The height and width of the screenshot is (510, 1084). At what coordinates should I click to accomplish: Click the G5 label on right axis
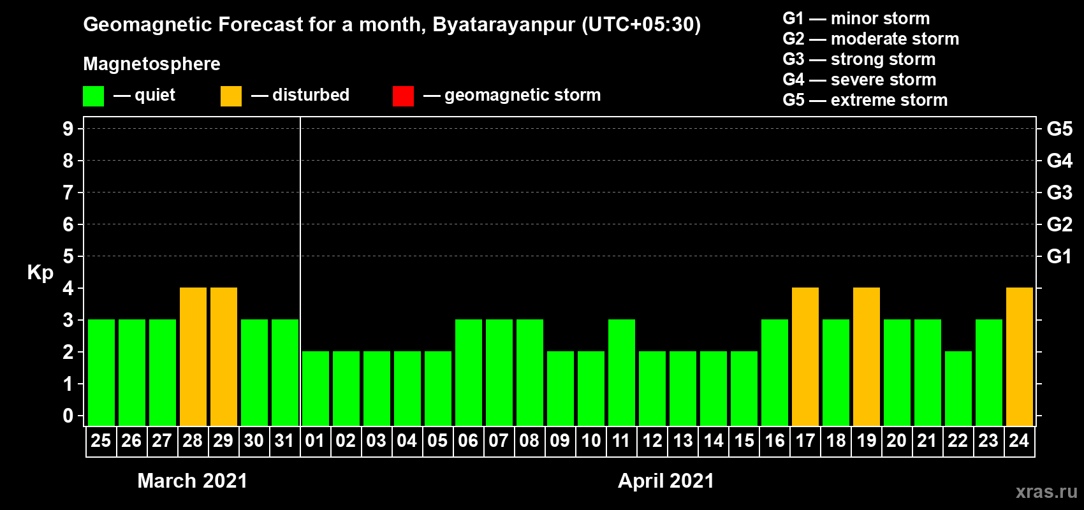point(1060,129)
